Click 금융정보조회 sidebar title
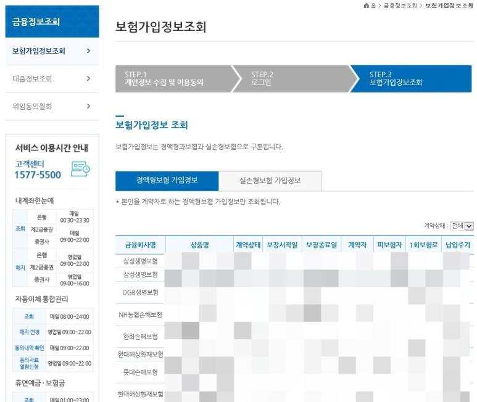 (36, 22)
